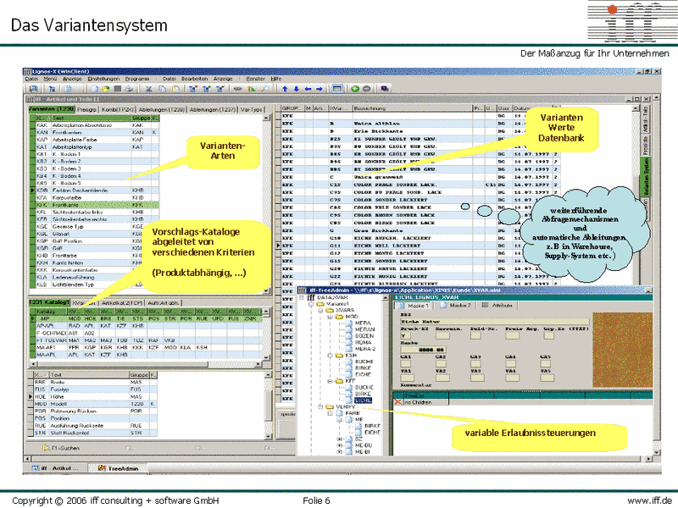Select MERAN item in the tree
Image resolution: width=678 pixels, height=508 pixels.
[x=364, y=329]
